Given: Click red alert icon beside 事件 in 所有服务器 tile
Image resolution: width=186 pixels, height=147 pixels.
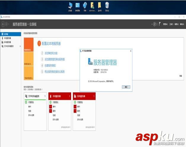Looking at the screenshot, I should click(x=75, y=106).
